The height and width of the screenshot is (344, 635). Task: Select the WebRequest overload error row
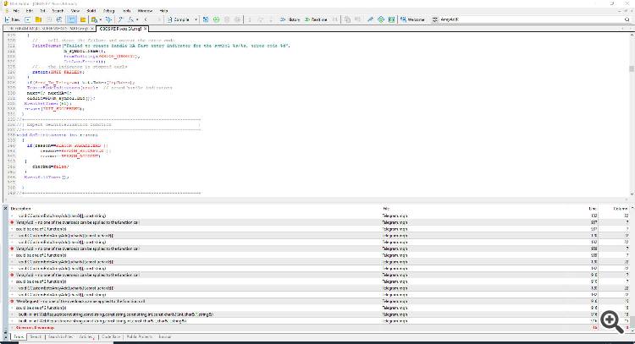[x=319, y=301]
